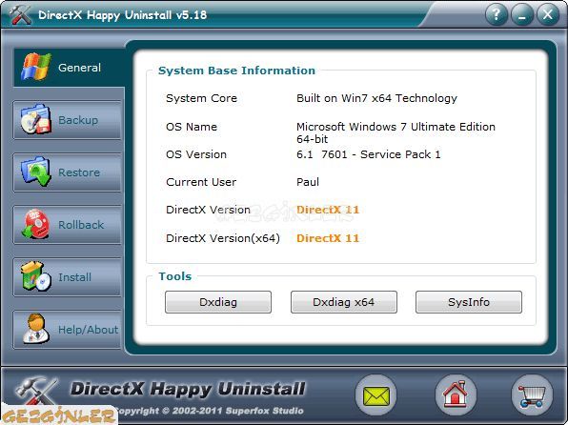
Task: Click the OS Name label
Action: coord(192,127)
